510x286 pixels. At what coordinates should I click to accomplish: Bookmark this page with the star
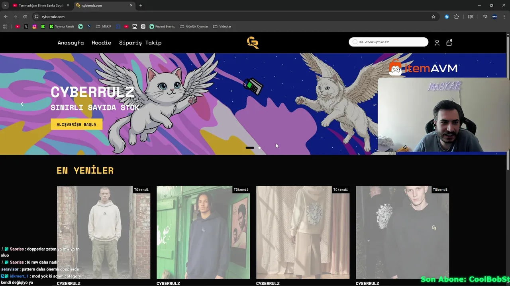coord(433,17)
